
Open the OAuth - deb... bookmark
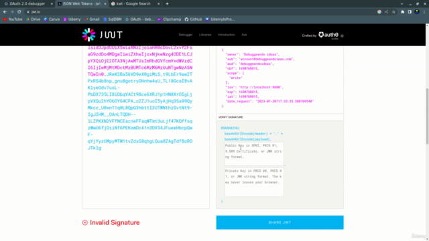pos(140,19)
